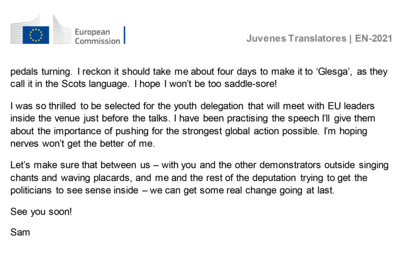Click the word 'nerves' in second paragraph
The width and height of the screenshot is (412, 262).
coord(24,143)
